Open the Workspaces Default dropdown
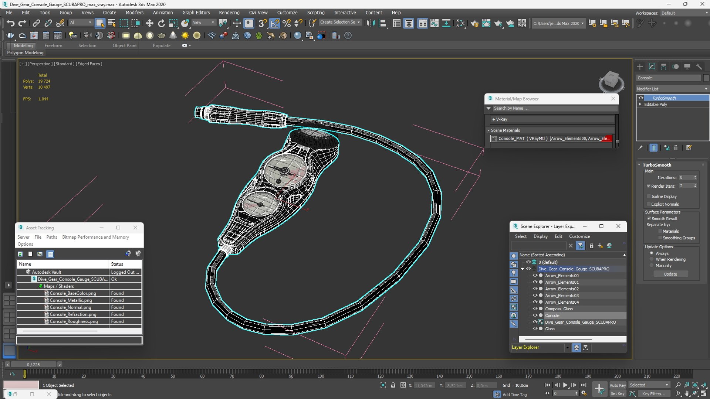This screenshot has height=399, width=710. pyautogui.click(x=684, y=13)
